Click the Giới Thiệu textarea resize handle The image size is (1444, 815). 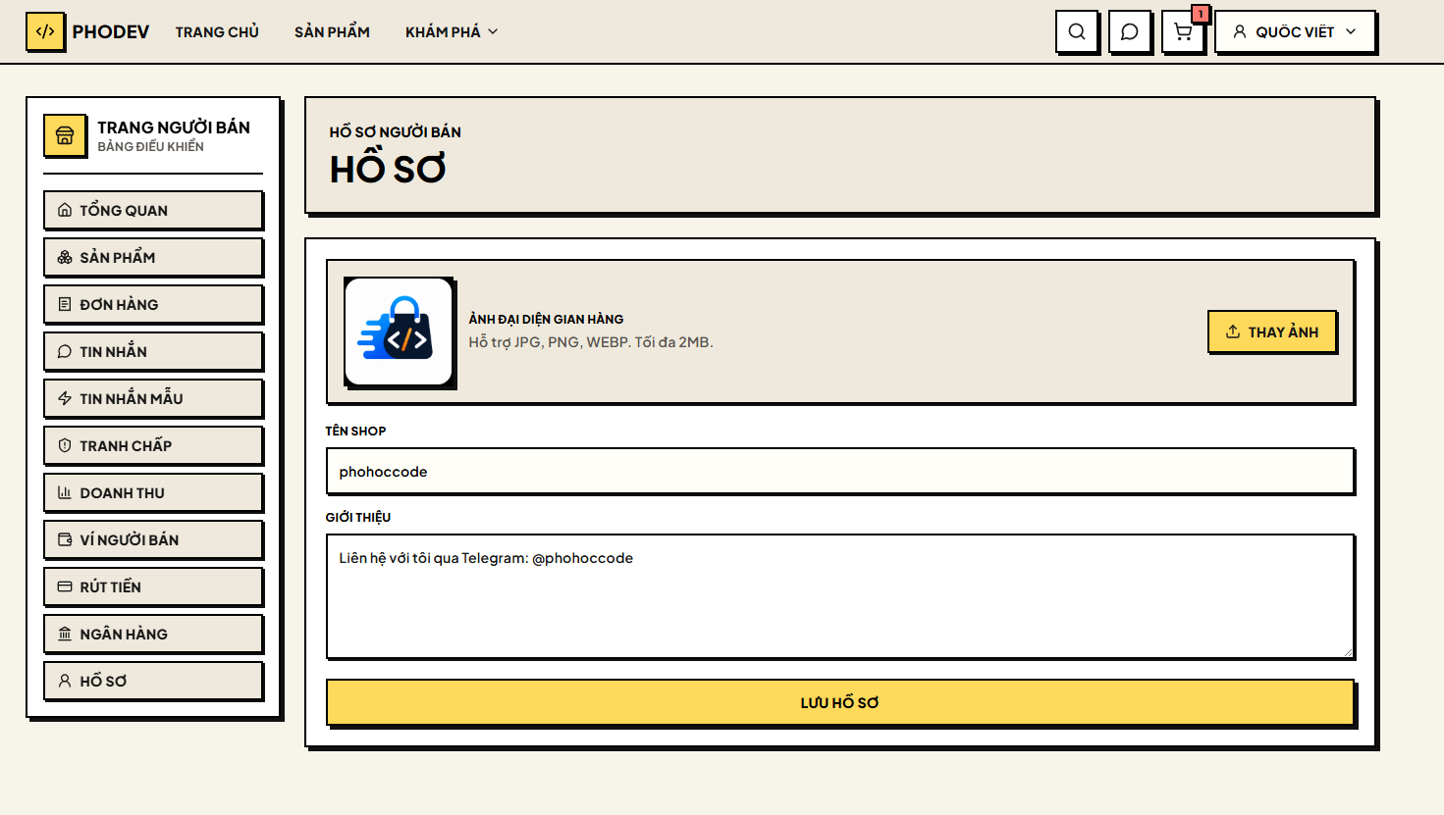[1348, 651]
